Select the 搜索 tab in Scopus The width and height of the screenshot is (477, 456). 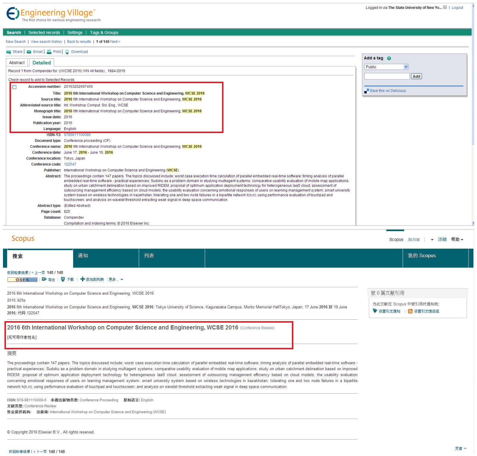[40, 258]
